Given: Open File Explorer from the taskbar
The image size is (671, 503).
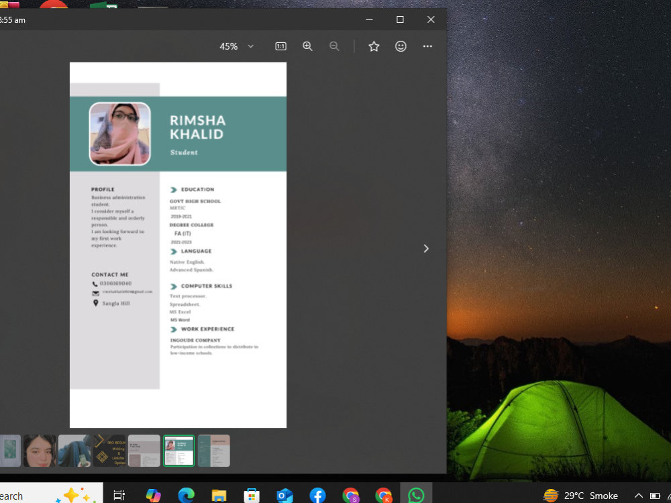Looking at the screenshot, I should tap(219, 496).
